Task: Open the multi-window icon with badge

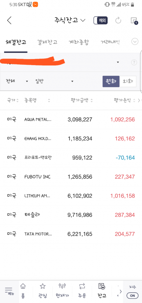Action: [x=134, y=21]
